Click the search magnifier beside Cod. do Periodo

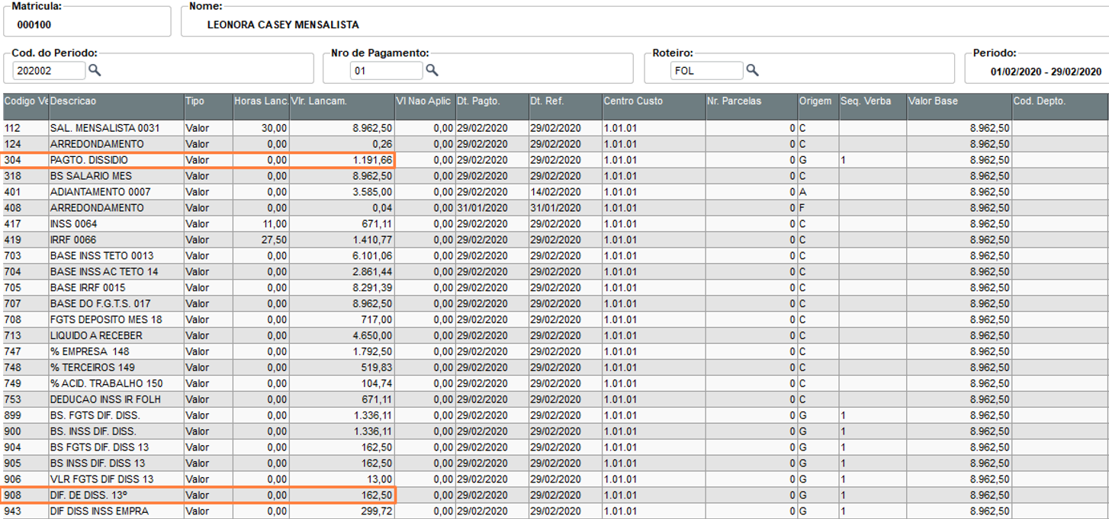(95, 70)
